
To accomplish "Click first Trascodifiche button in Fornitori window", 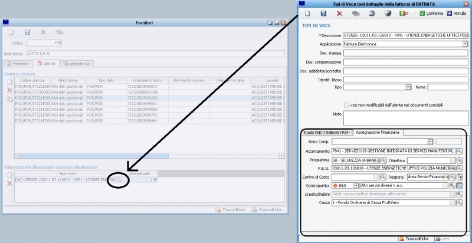I will click(x=232, y=209).
